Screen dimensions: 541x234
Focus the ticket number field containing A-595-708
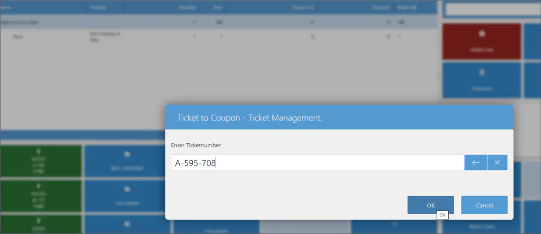click(318, 163)
